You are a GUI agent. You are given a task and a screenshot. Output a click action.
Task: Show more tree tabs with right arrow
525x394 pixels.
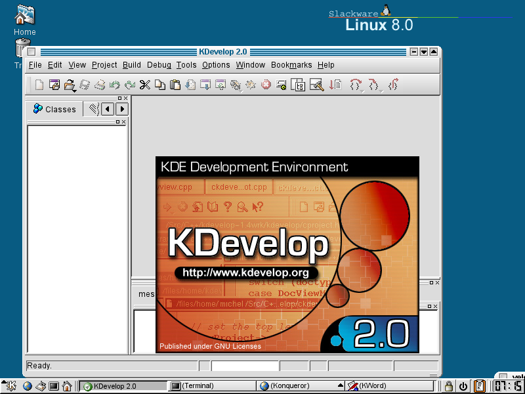[122, 109]
